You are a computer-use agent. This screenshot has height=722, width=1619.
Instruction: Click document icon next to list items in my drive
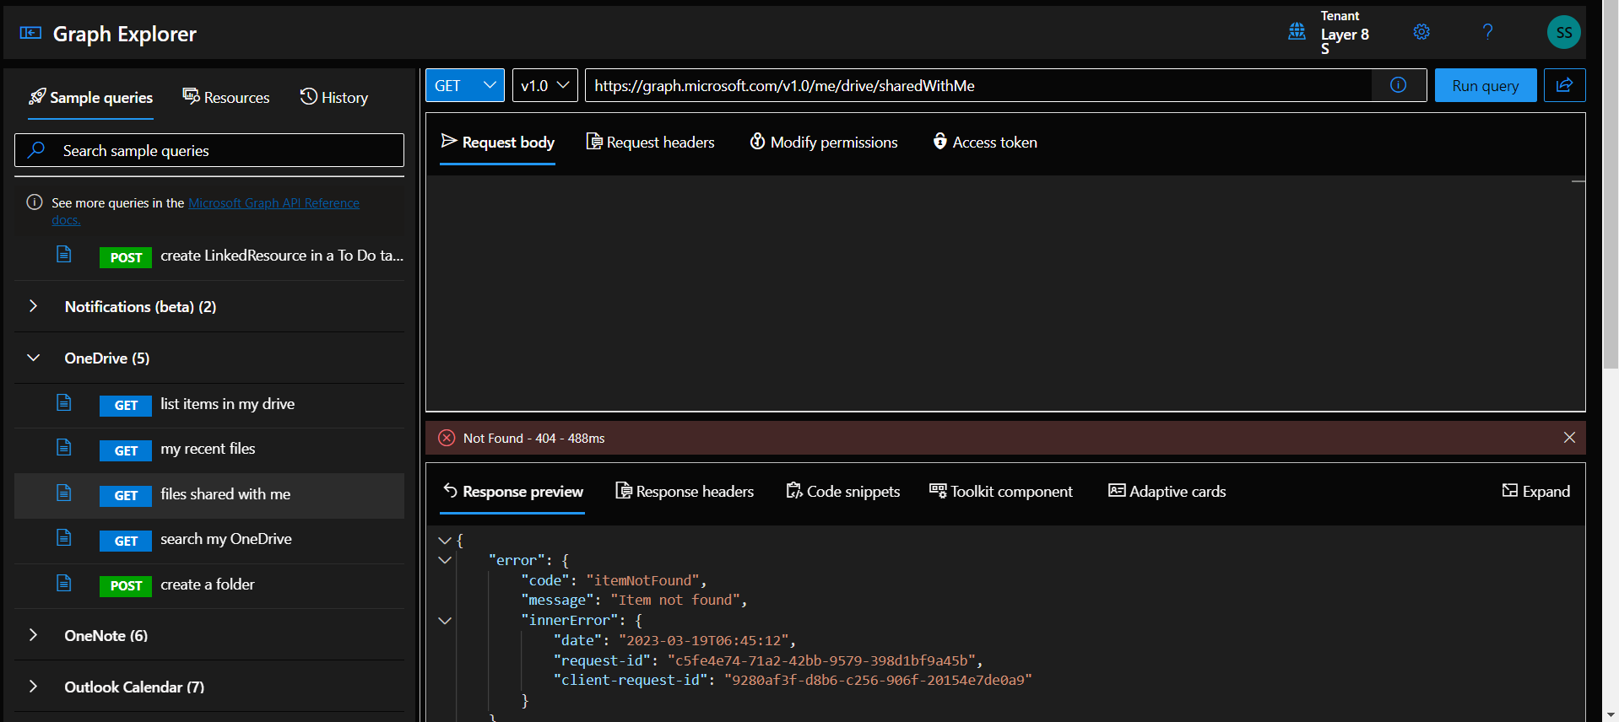(x=64, y=402)
